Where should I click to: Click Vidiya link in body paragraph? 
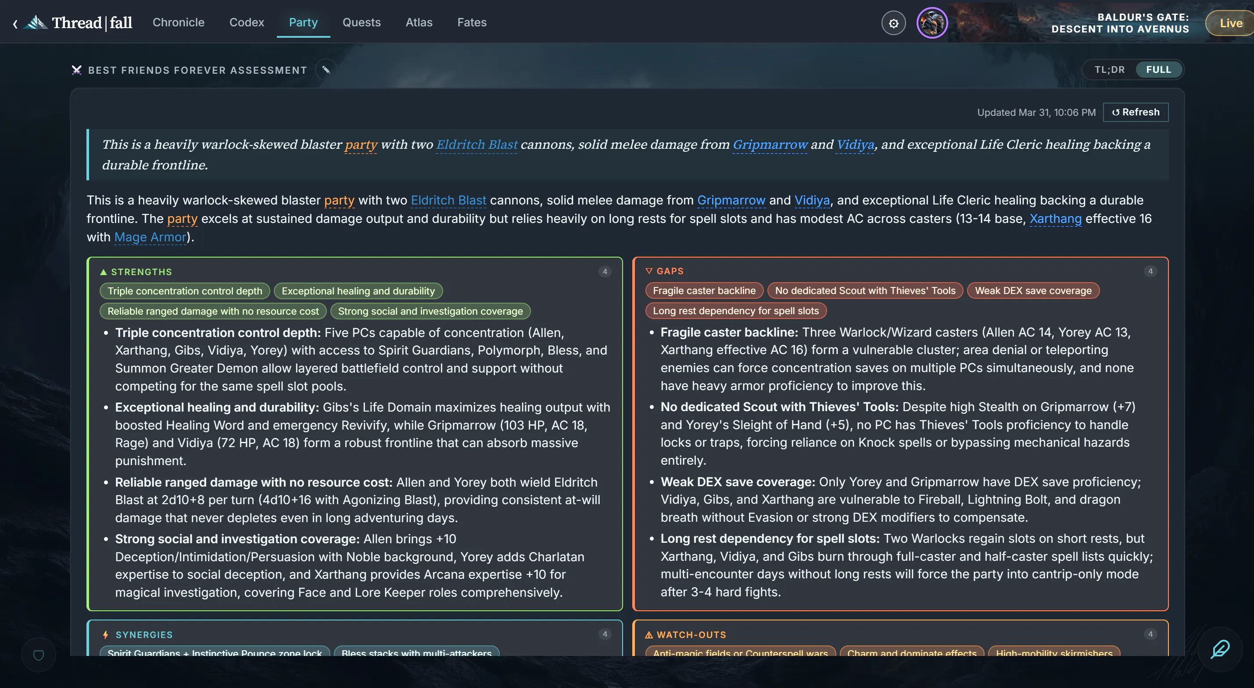click(x=812, y=200)
